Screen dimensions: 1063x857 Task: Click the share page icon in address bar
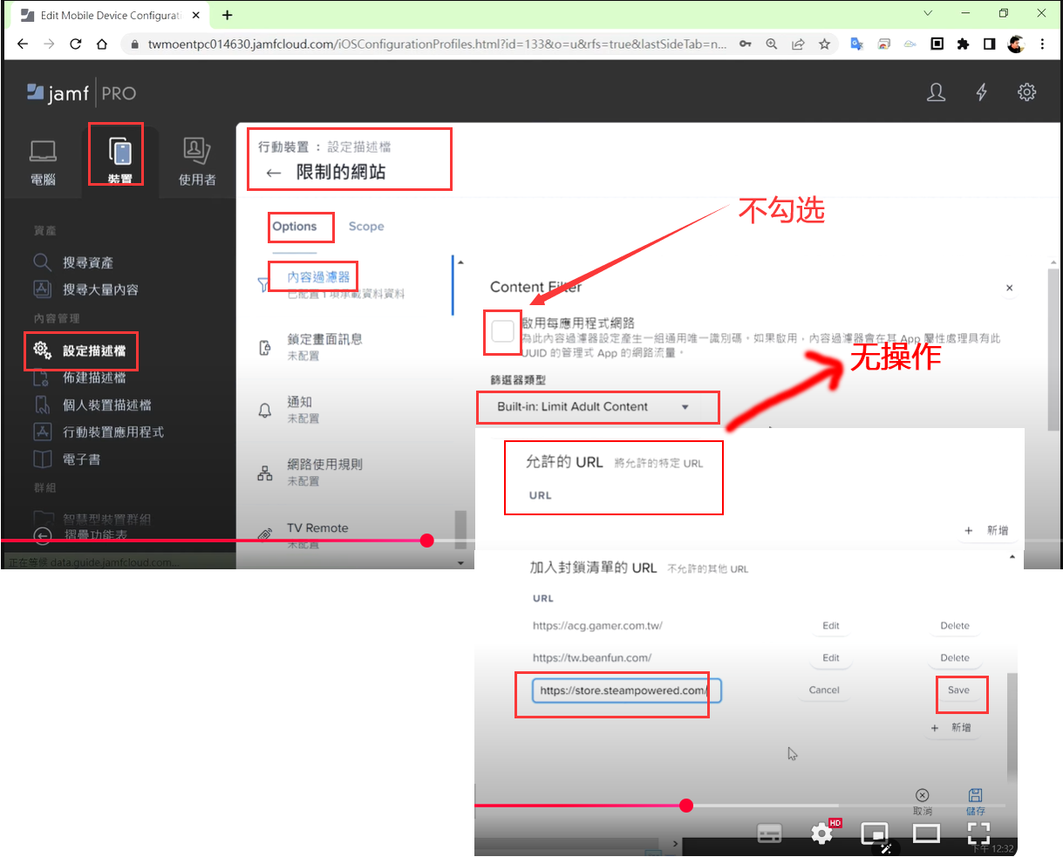click(x=798, y=44)
